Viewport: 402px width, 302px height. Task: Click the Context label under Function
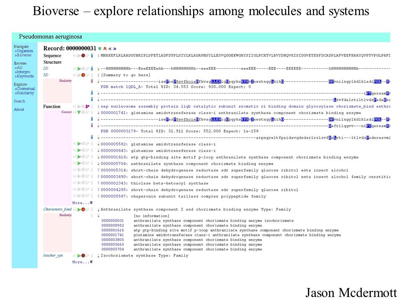tap(67, 112)
